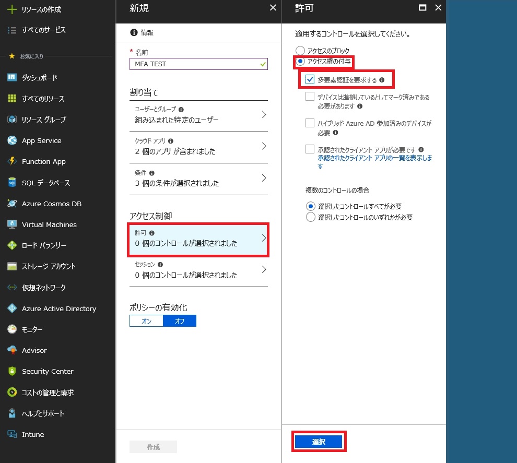Close the 新規 panel
Screen dimensions: 517x463
click(x=273, y=8)
